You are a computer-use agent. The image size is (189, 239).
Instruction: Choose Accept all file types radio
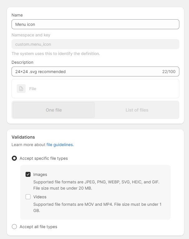[14, 227]
